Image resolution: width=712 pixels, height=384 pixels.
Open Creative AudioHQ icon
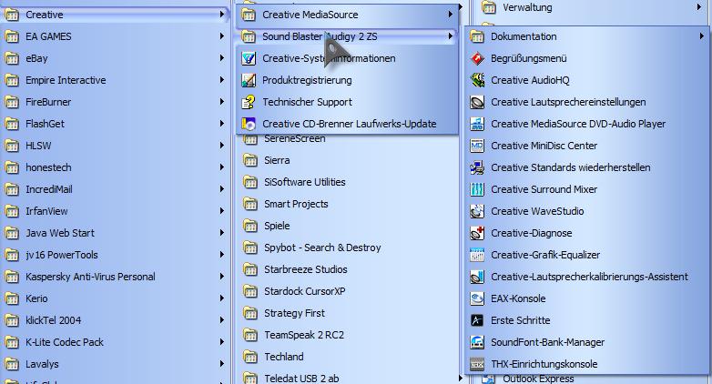click(x=477, y=80)
